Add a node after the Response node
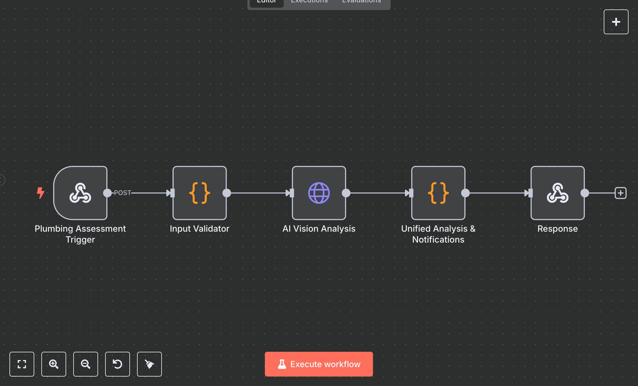The height and width of the screenshot is (386, 638). pyautogui.click(x=621, y=193)
